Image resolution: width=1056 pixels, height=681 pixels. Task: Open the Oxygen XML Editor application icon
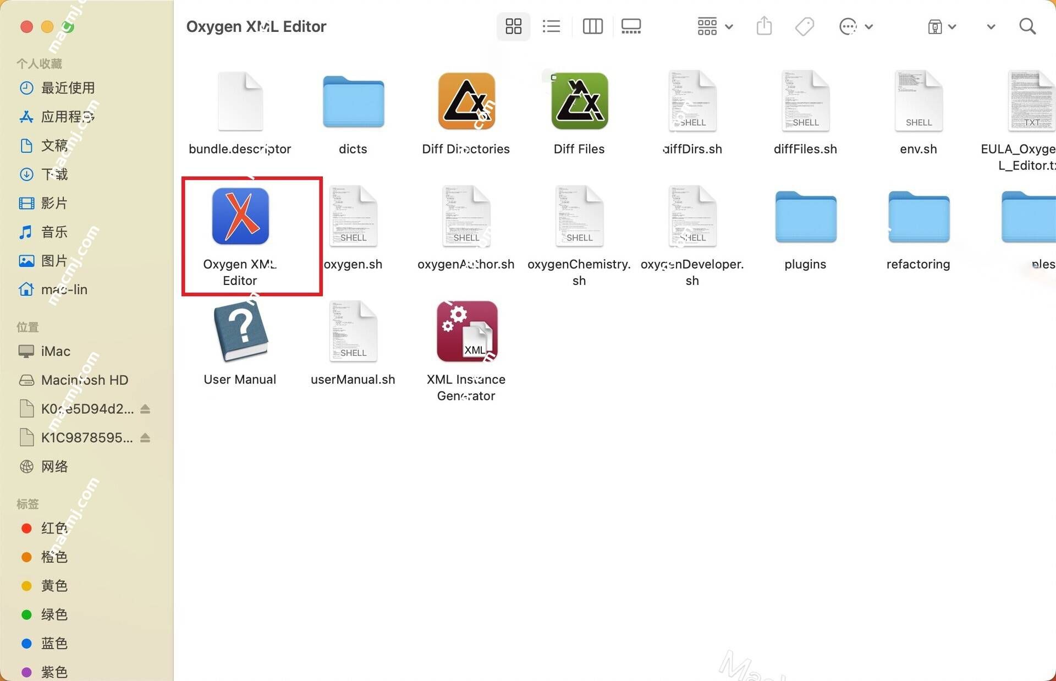click(240, 216)
